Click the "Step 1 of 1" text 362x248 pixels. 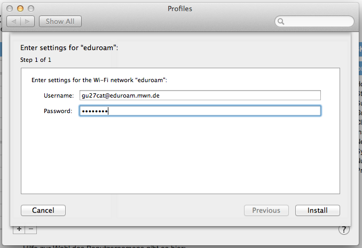point(35,60)
